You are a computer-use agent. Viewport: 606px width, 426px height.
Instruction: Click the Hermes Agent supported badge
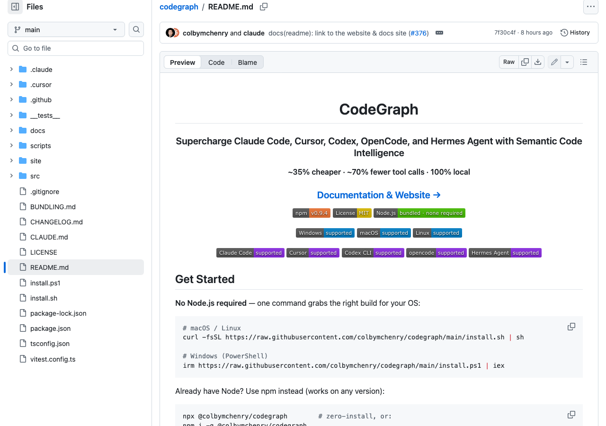(505, 253)
